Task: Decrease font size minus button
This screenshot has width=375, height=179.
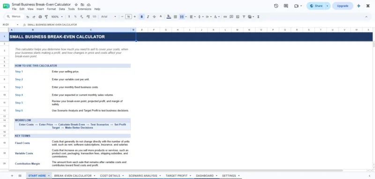Action: [x=122, y=17]
